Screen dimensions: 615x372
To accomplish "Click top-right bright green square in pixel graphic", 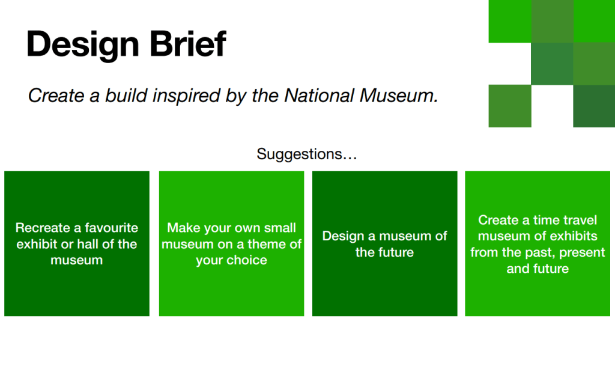I will click(594, 21).
